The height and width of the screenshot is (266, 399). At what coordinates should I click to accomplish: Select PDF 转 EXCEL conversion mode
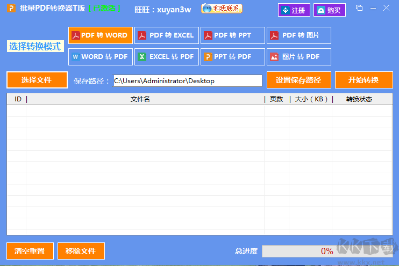[x=166, y=35]
